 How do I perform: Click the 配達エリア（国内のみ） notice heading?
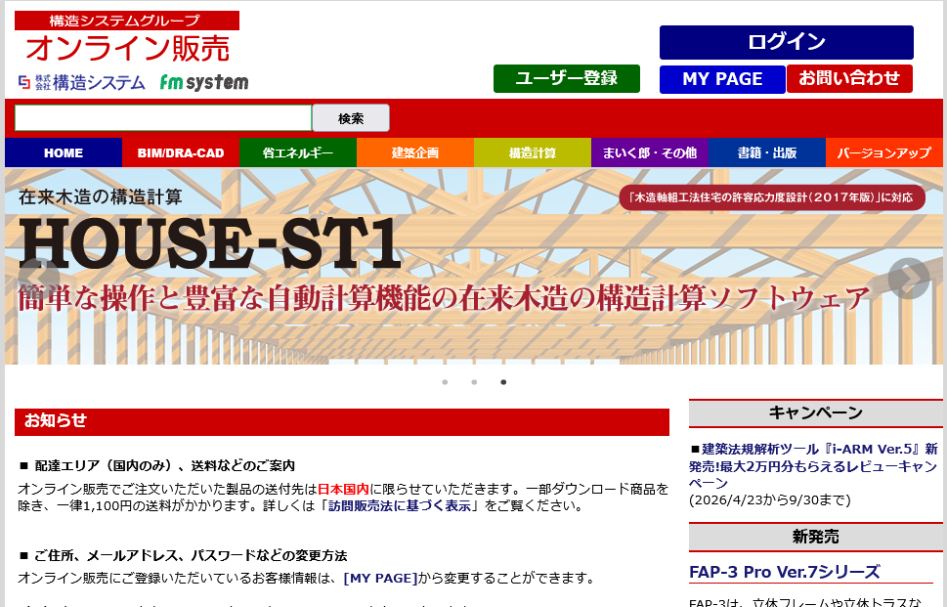point(164,465)
